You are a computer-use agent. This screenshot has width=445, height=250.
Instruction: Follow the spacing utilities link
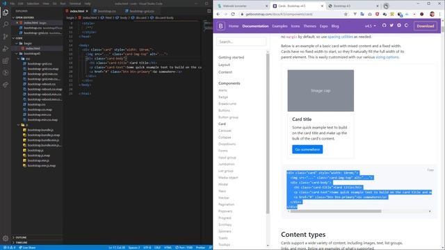pos(340,37)
